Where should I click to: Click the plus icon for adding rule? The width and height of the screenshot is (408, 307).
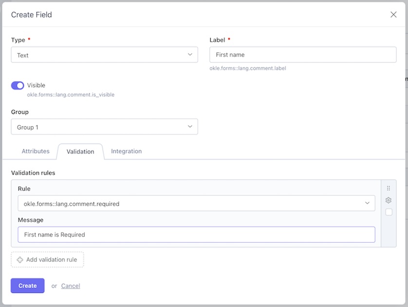pyautogui.click(x=20, y=260)
